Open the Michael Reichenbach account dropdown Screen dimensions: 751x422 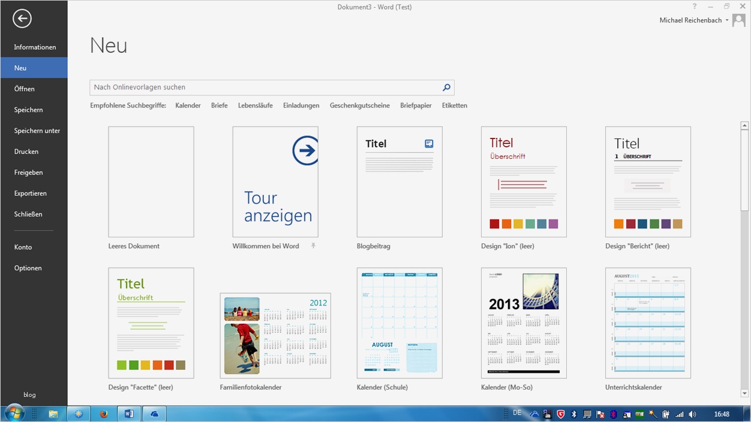727,20
